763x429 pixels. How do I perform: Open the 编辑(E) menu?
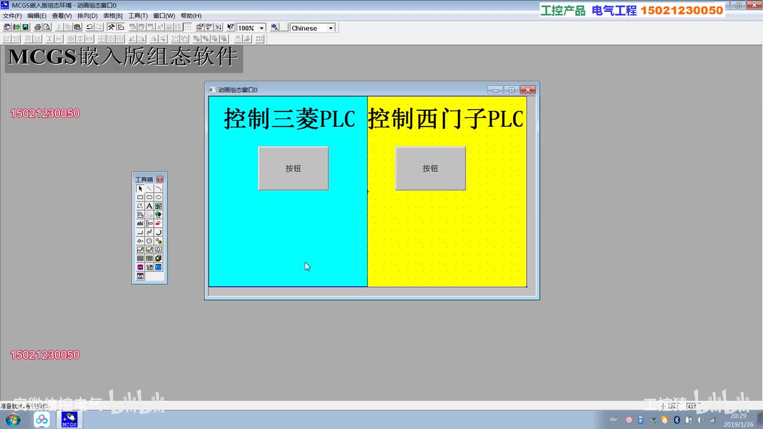pyautogui.click(x=37, y=15)
